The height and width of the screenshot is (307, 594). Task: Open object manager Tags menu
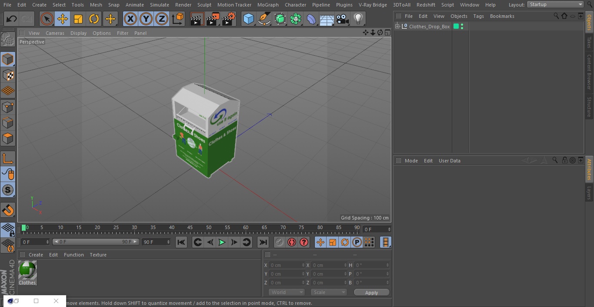pos(478,16)
